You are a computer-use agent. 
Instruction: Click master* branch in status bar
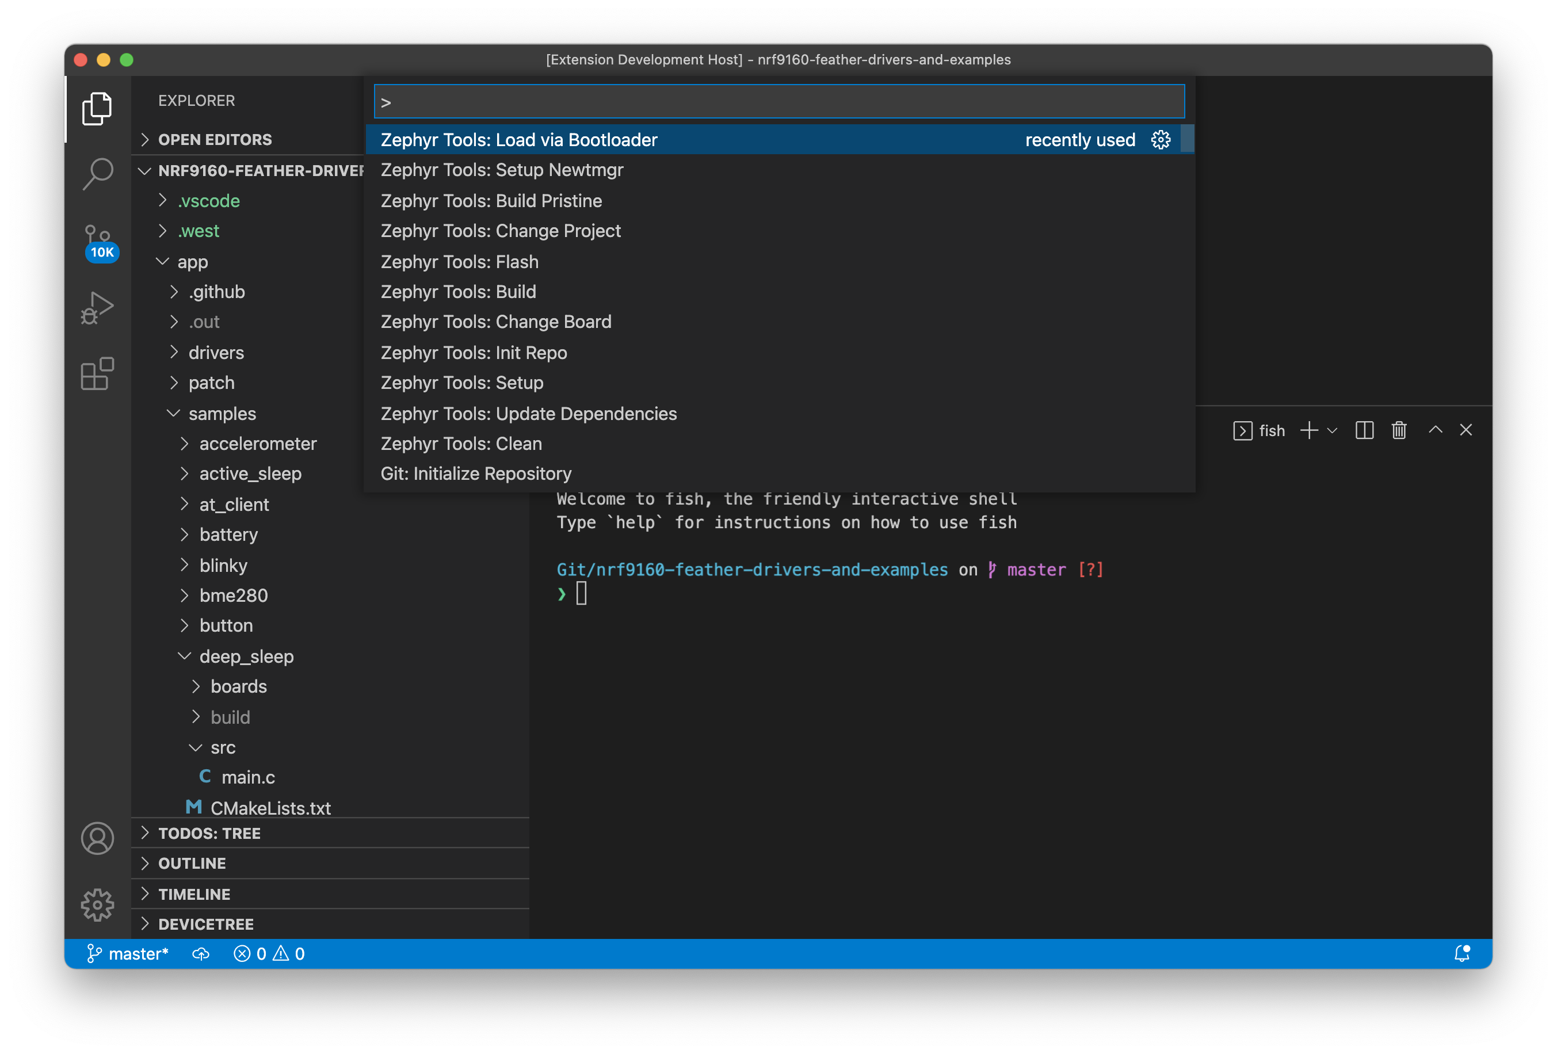click(x=129, y=953)
